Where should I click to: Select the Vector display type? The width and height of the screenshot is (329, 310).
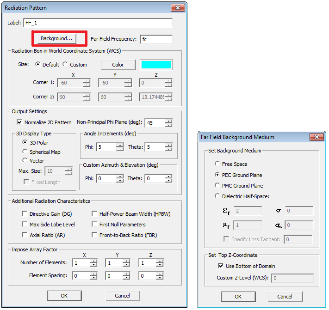click(25, 160)
